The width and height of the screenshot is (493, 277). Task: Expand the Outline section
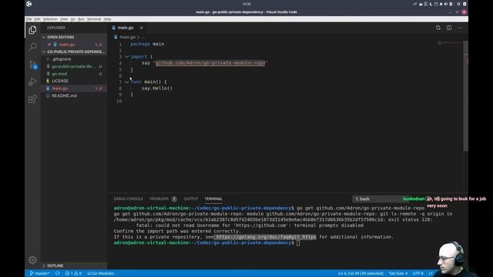point(44,265)
